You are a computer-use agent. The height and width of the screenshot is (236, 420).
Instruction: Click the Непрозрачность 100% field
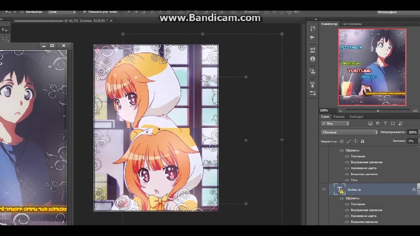[412, 132]
